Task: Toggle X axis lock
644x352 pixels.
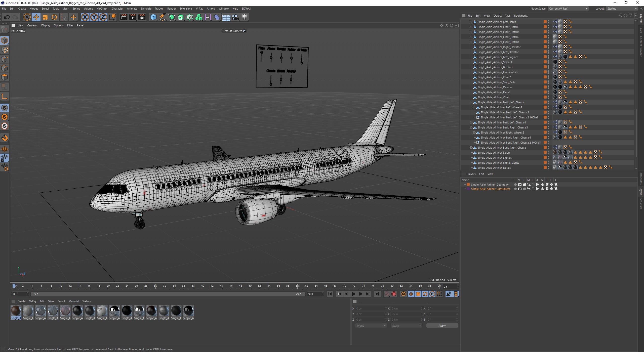Action: click(x=85, y=17)
